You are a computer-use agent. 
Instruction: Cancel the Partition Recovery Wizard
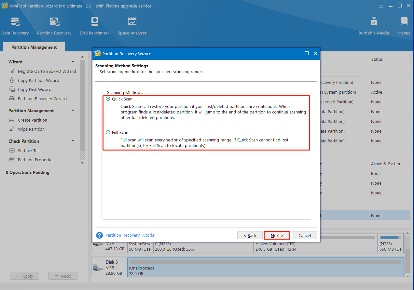pyautogui.click(x=305, y=235)
